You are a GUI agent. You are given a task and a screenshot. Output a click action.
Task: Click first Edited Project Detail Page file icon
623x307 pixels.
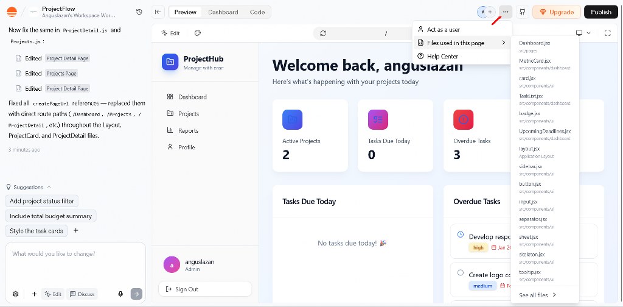(x=18, y=58)
